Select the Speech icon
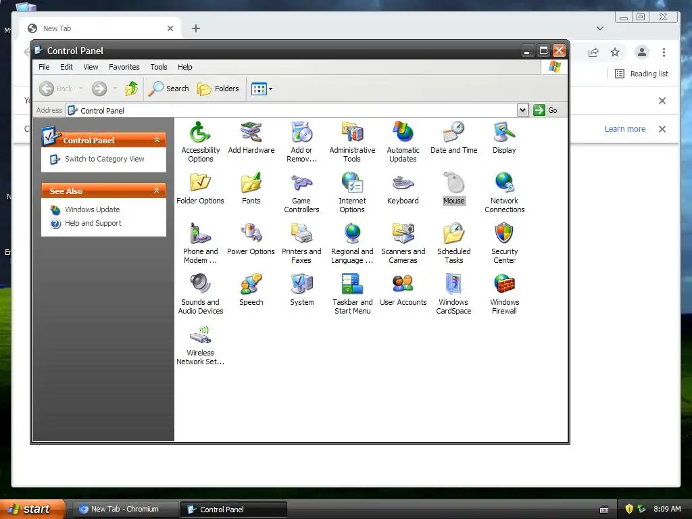Viewport: 692px width, 519px height. (251, 285)
